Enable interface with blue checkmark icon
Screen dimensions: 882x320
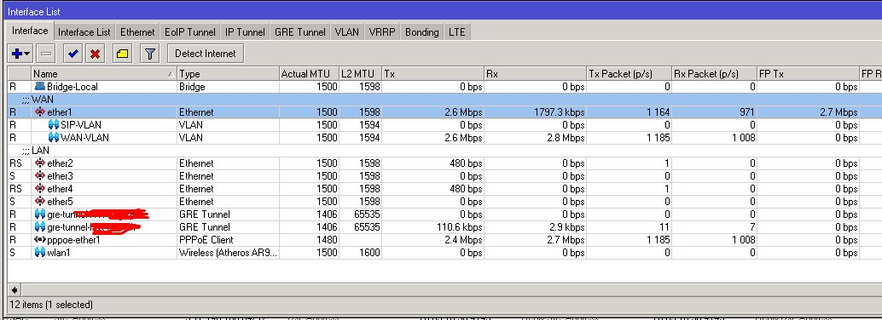[x=73, y=54]
